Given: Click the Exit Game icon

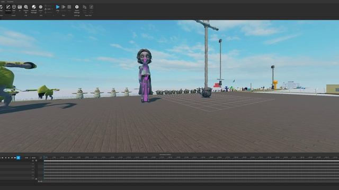Looking at the screenshot, I should pyautogui.click(x=91, y=7).
